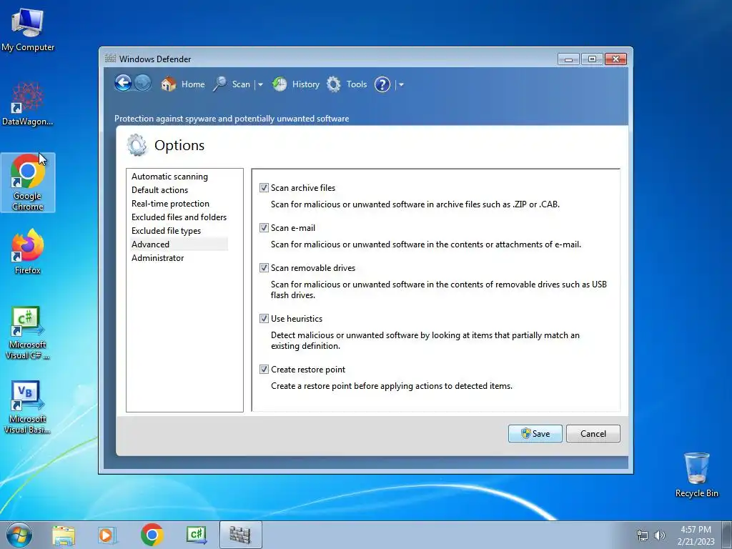Choose Real-time protection in the list

click(170, 204)
